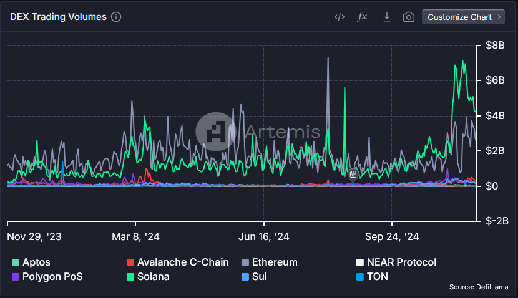The image size is (518, 298).
Task: Click the NEAR Protocol white swatch
Action: point(359,262)
